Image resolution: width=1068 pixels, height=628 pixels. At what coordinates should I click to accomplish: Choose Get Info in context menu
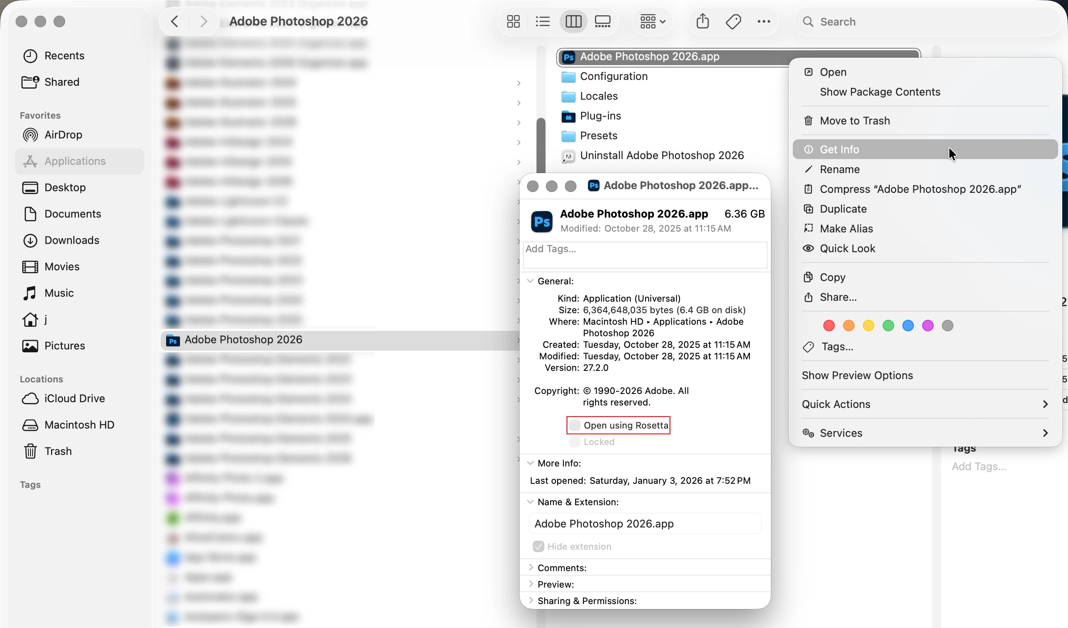point(925,150)
